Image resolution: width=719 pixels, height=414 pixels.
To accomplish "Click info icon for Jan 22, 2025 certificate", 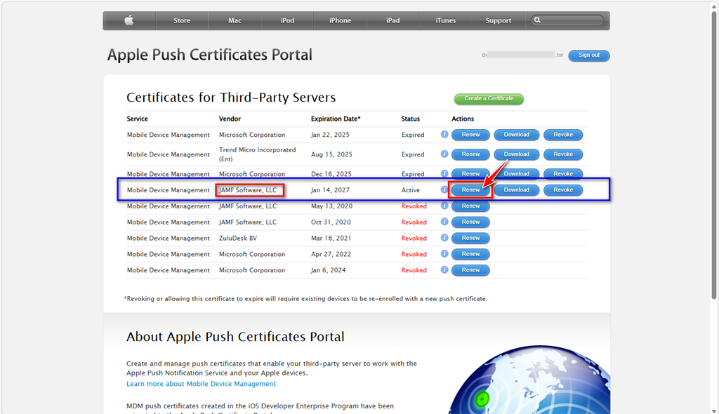I will (444, 135).
